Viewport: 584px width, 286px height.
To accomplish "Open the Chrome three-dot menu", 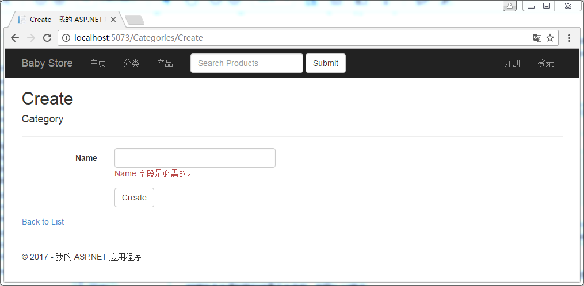I will click(x=569, y=38).
